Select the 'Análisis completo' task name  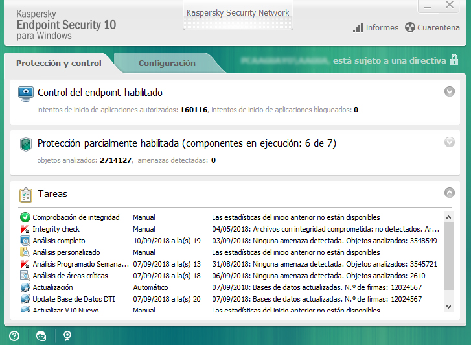[x=59, y=241]
